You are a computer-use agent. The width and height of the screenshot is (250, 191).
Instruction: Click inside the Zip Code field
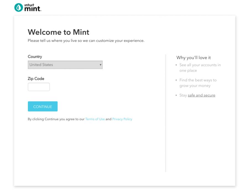point(39,87)
